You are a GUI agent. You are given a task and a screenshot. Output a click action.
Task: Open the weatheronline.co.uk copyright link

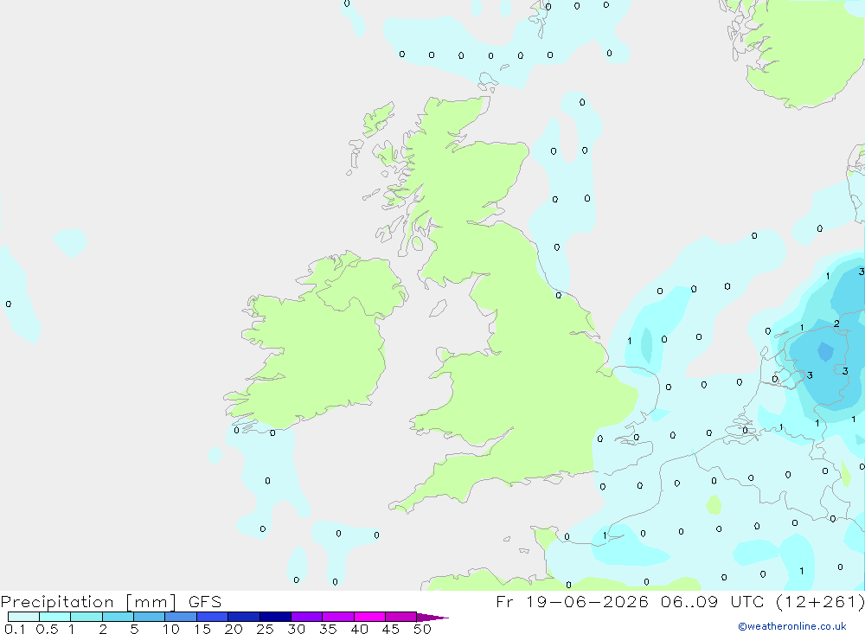tap(792, 626)
